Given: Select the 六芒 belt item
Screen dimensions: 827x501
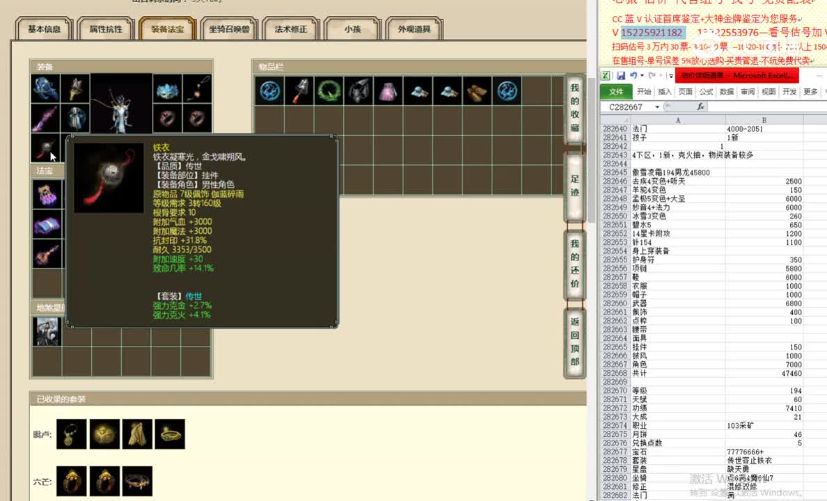Looking at the screenshot, I should [137, 481].
